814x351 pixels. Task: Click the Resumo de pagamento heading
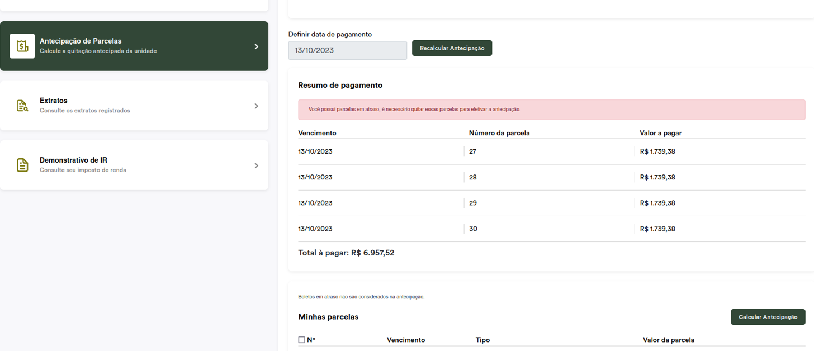tap(340, 86)
